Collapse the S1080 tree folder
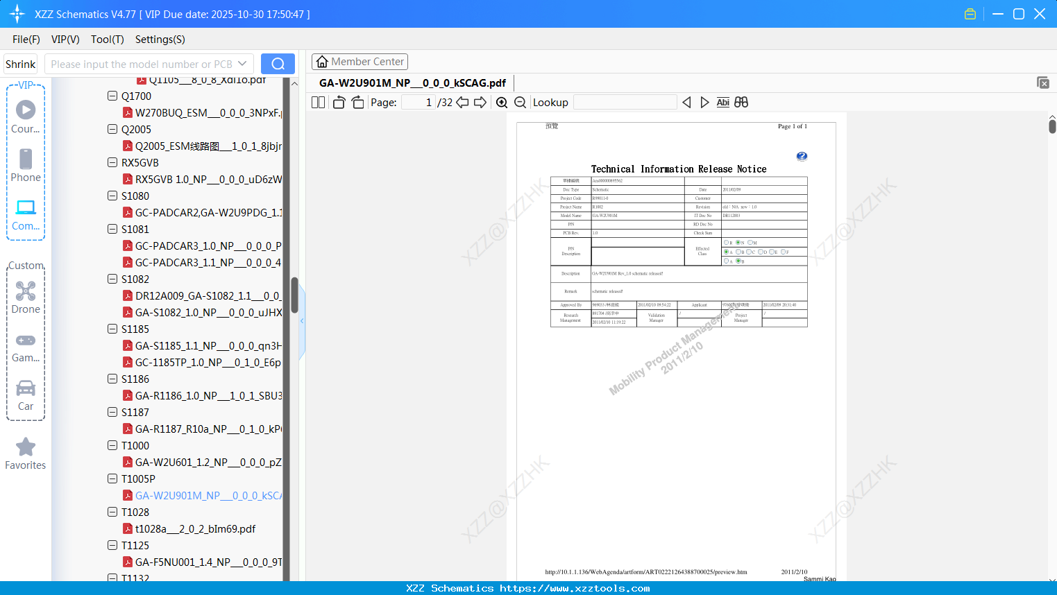The height and width of the screenshot is (595, 1057). [112, 196]
